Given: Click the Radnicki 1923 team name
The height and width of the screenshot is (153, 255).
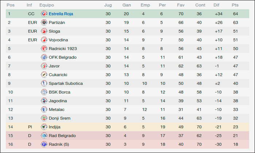Looking at the screenshot, I should click(63, 49).
